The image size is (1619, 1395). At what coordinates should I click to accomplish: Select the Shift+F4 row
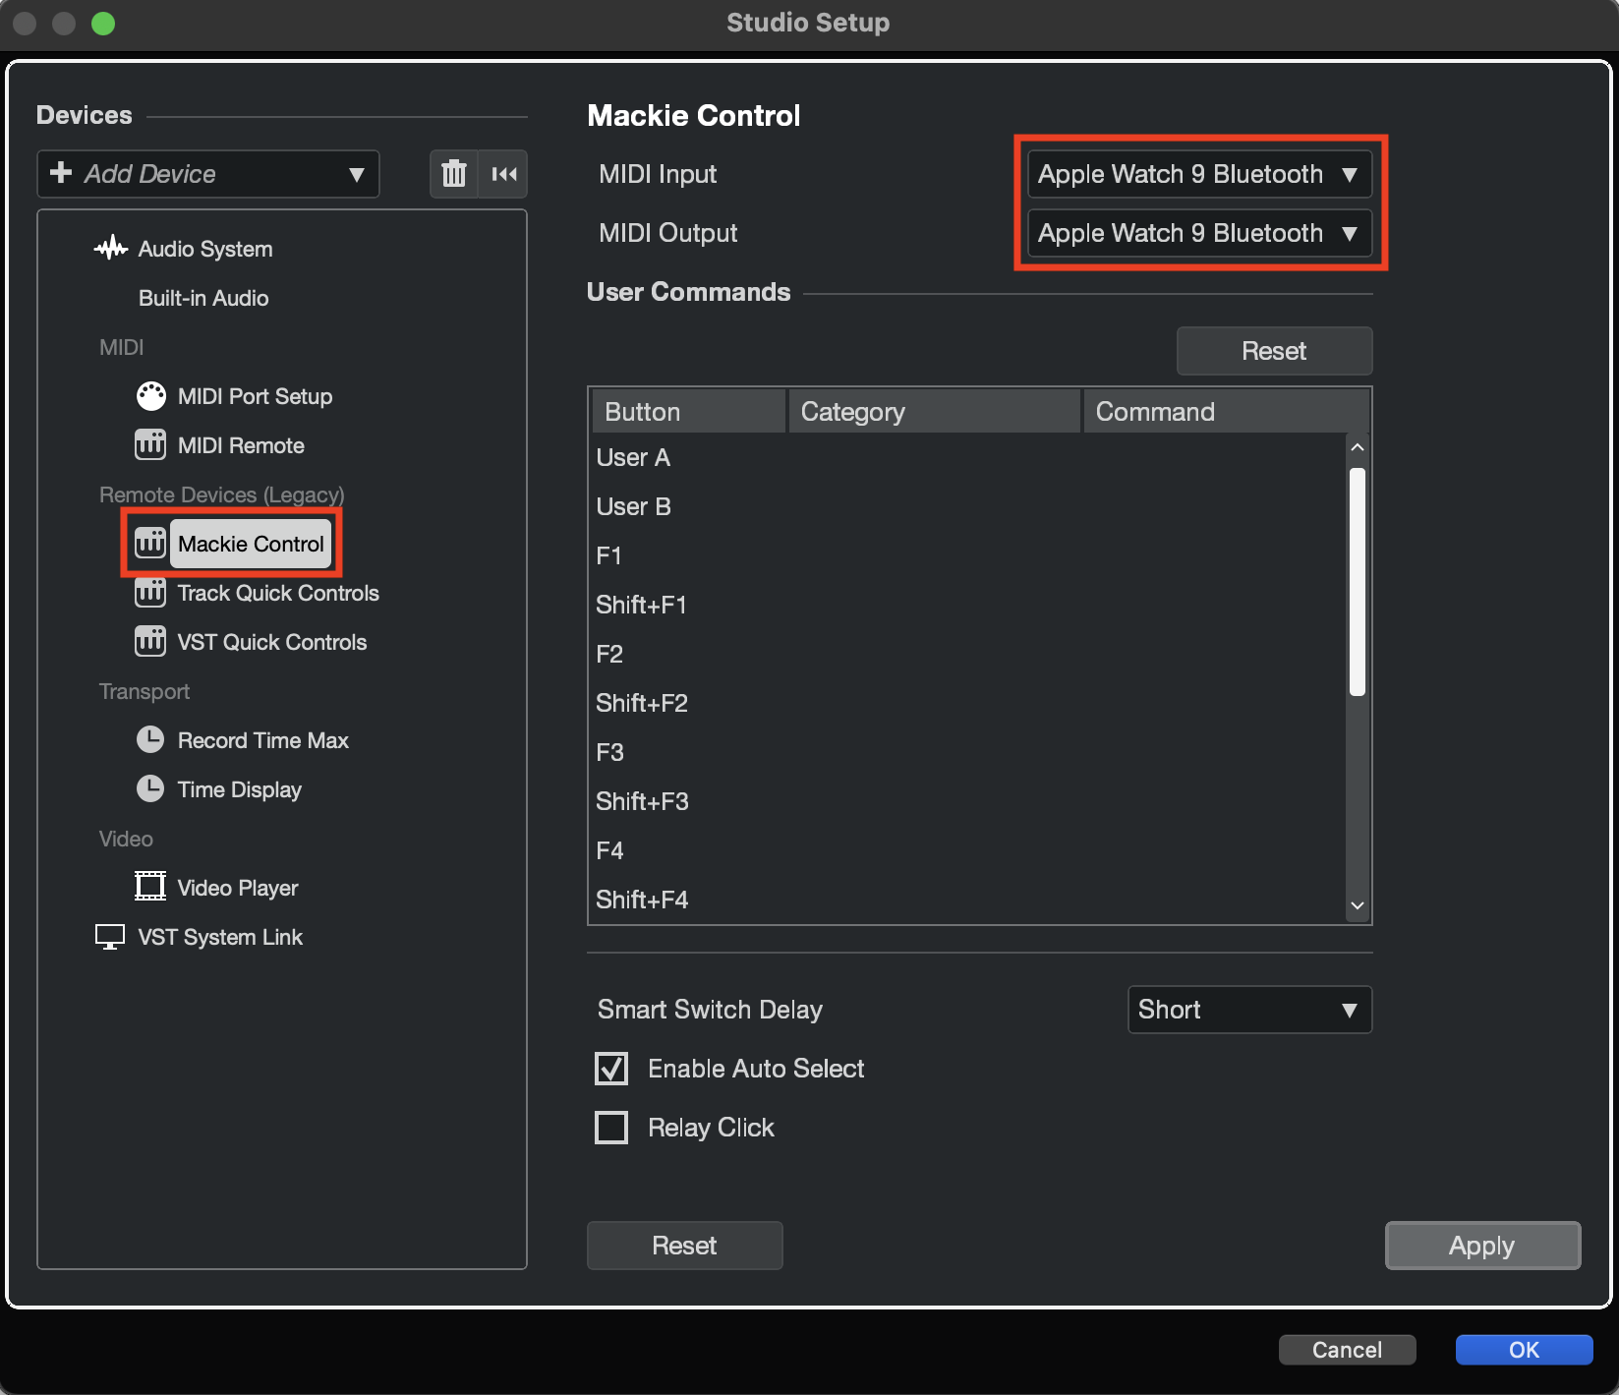pos(968,900)
